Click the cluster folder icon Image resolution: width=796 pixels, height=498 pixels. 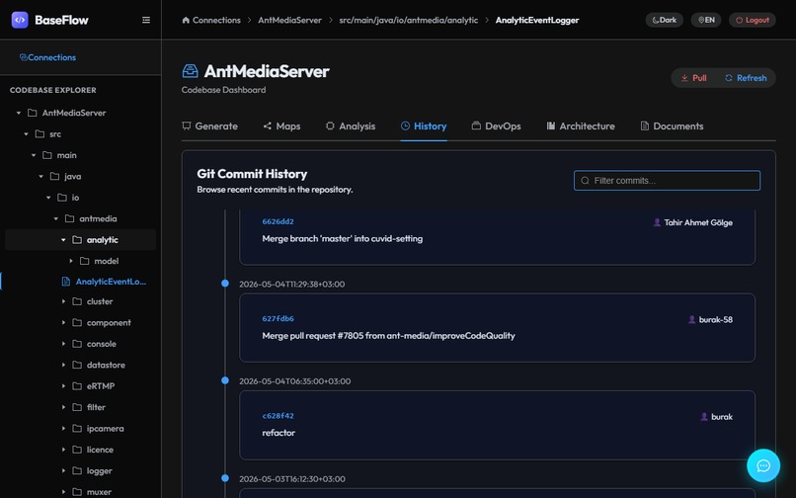[x=77, y=301]
